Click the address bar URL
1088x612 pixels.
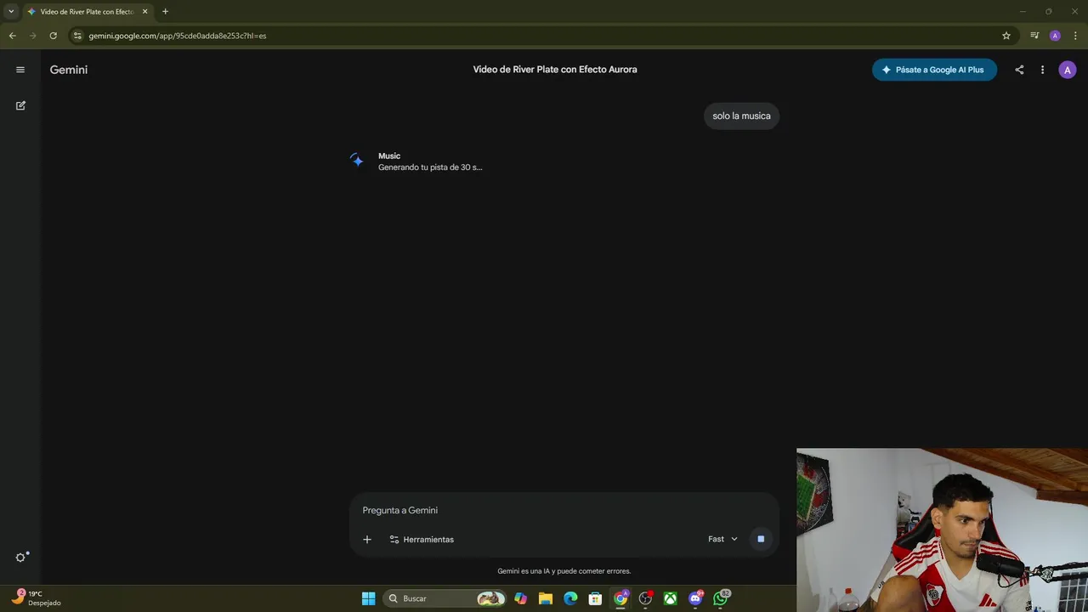[x=178, y=36]
